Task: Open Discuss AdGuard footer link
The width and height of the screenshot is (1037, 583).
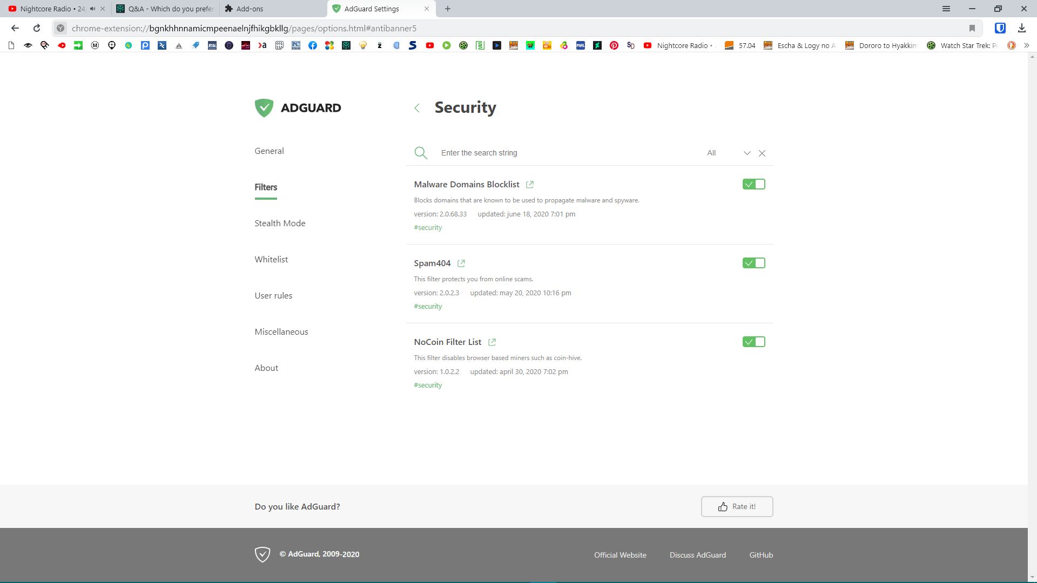Action: point(698,555)
